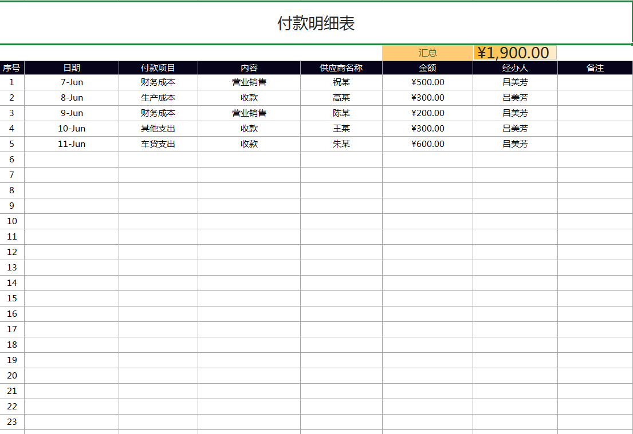Select the 财务成本 cell in row 1
This screenshot has width=633, height=434.
tap(157, 82)
